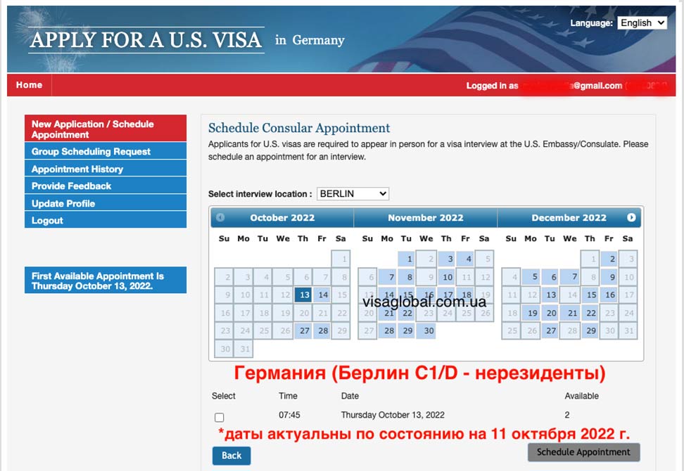Select December 2 in the calendar
The image size is (684, 471).
coord(609,259)
